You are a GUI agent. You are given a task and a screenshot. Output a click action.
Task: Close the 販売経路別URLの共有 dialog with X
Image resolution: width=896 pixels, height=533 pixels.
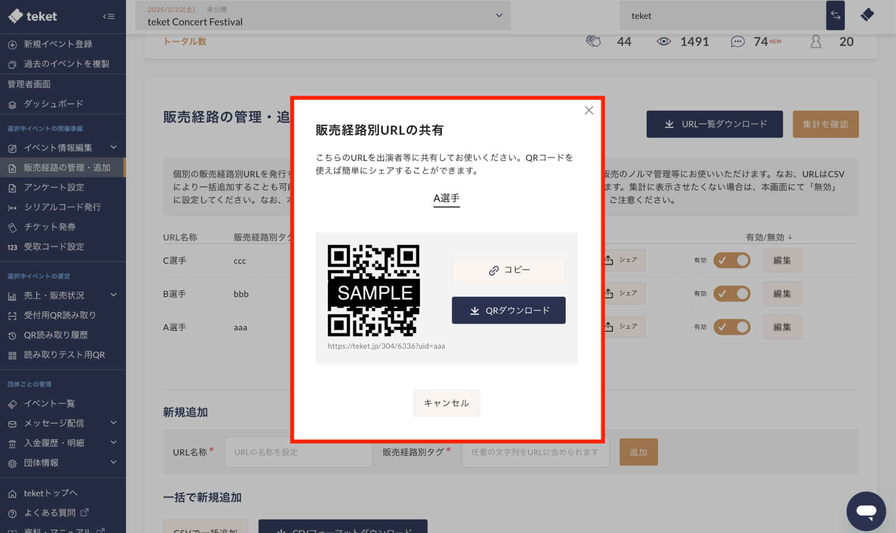589,110
